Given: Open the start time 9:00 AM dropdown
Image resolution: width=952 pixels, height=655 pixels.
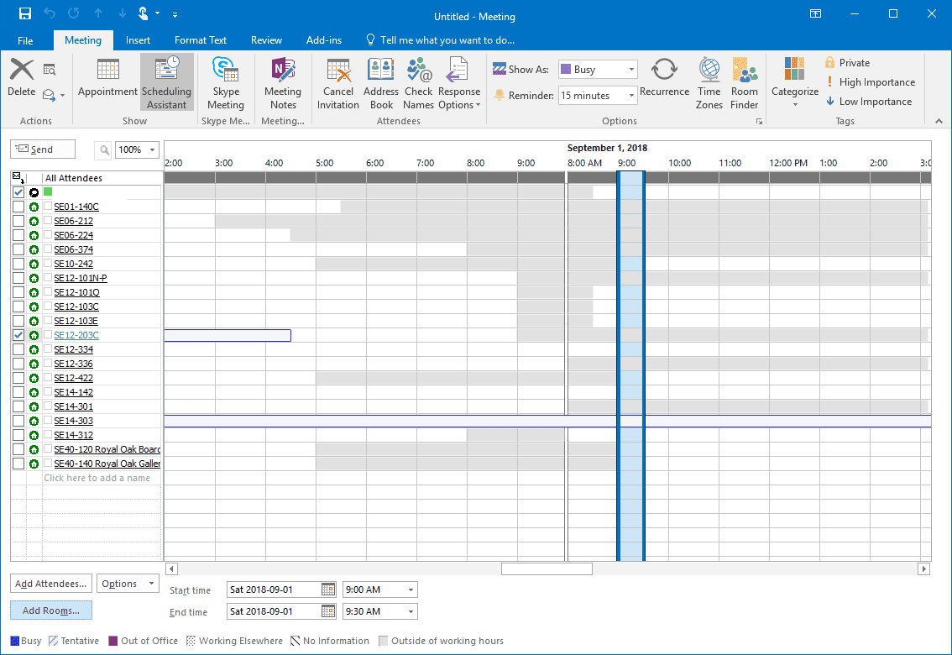Looking at the screenshot, I should click(x=411, y=589).
